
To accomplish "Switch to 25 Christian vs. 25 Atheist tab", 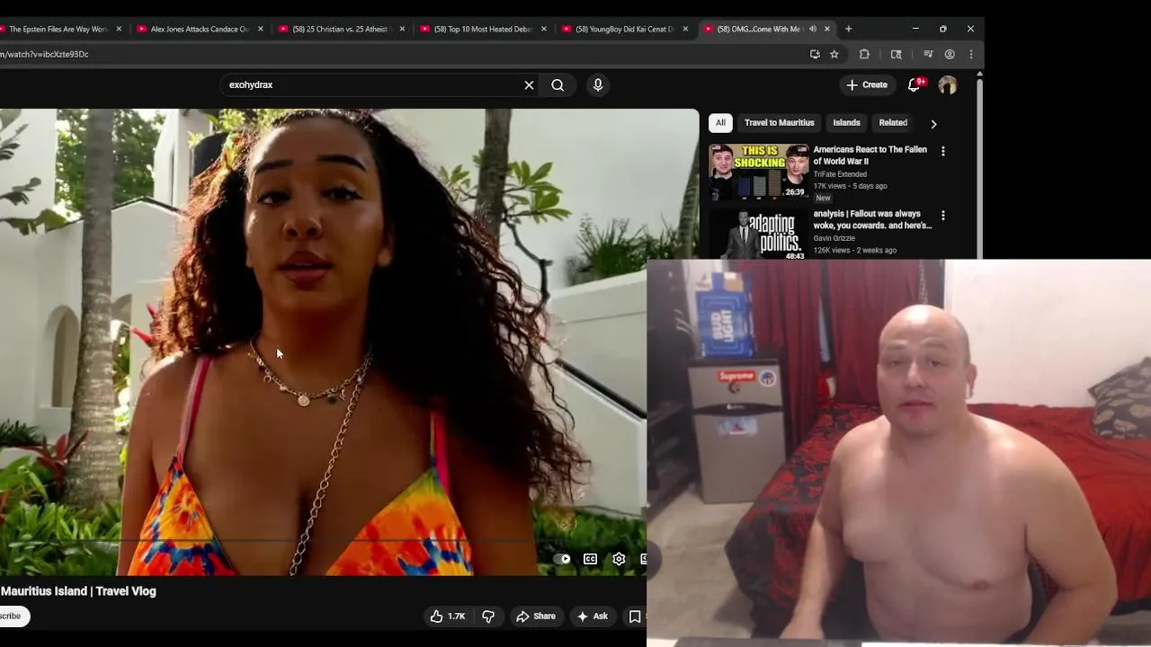I will pyautogui.click(x=341, y=29).
